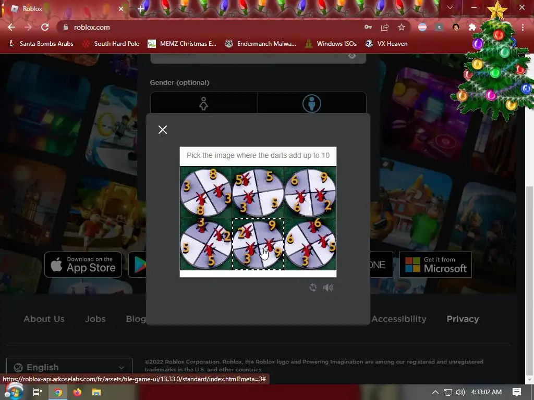Close the captcha dialog with the X
This screenshot has width=534, height=400.
(163, 130)
